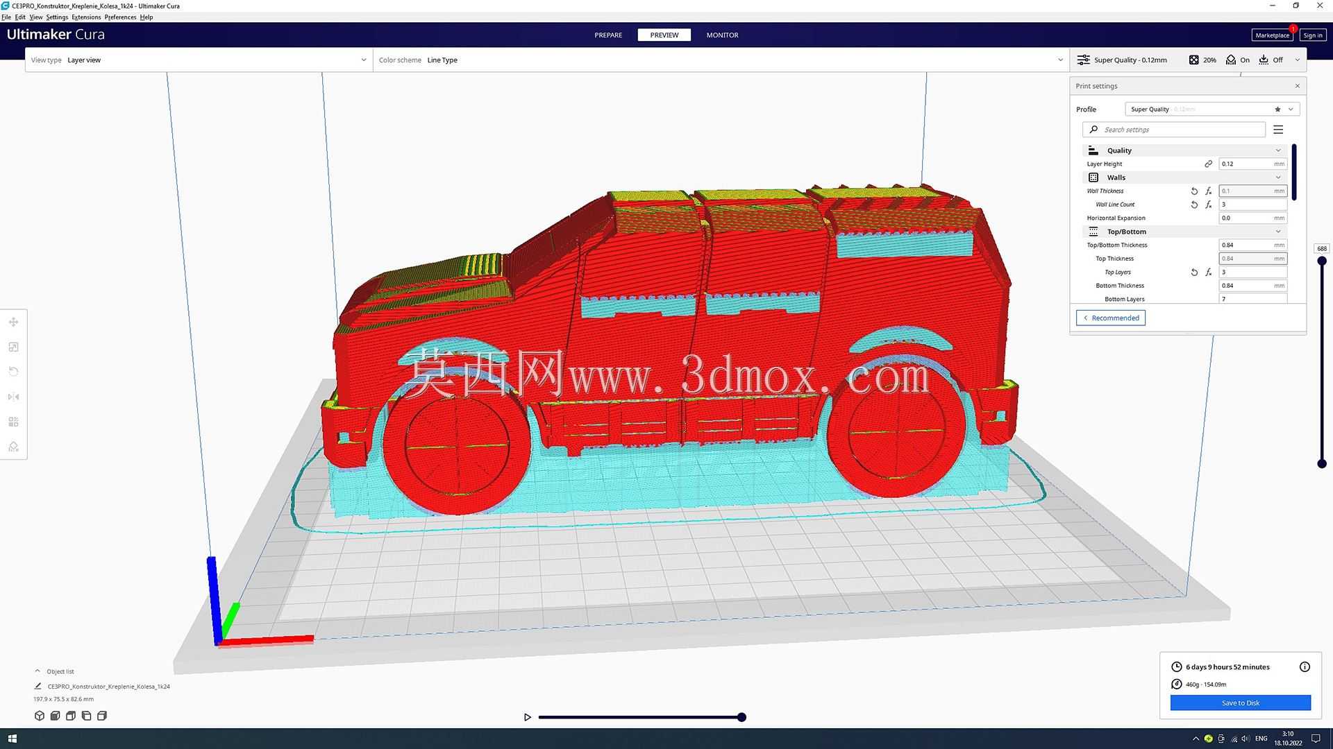The image size is (1333, 749).
Task: Open the View menu
Action: [36, 17]
